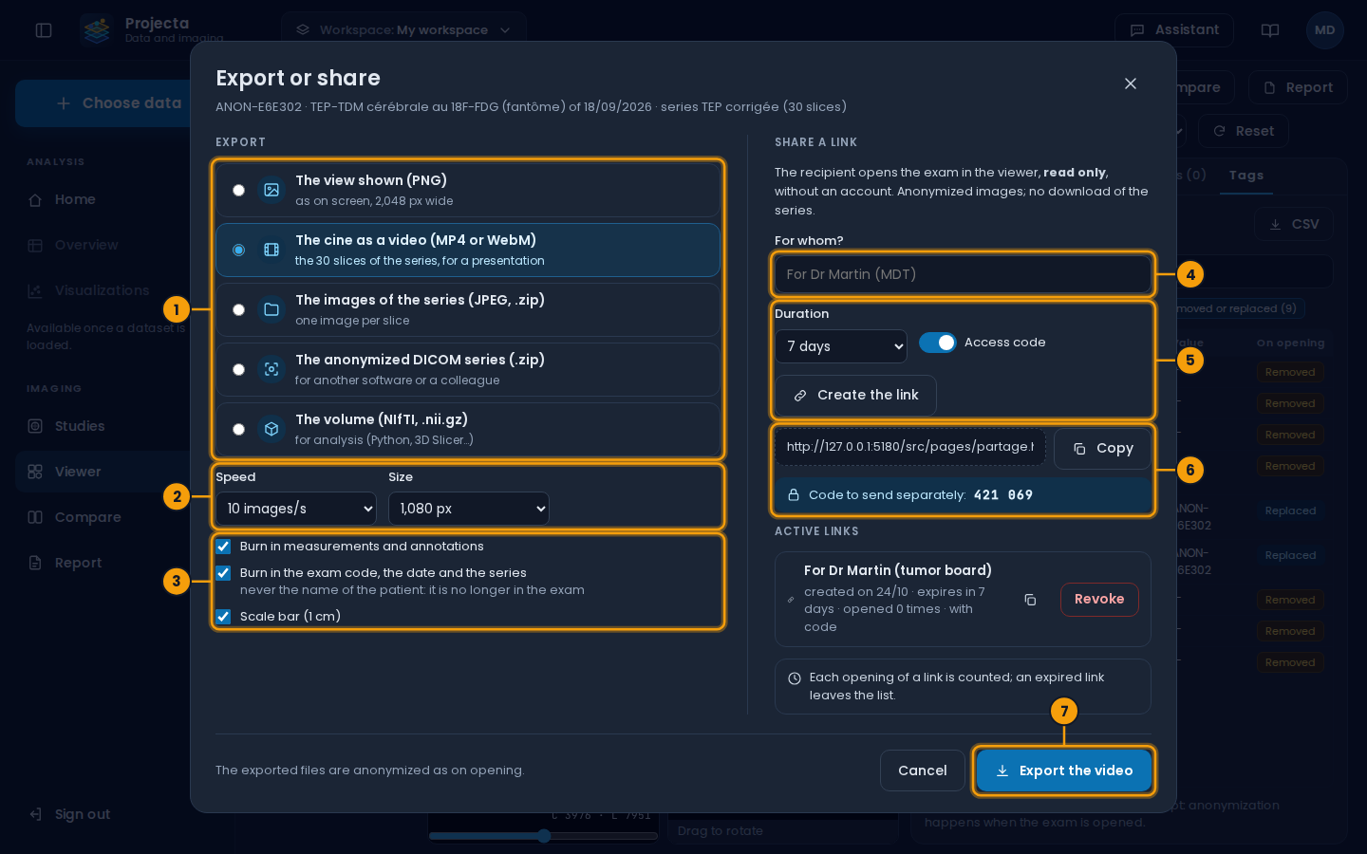Click Create the link button
The height and width of the screenshot is (854, 1367).
point(855,395)
